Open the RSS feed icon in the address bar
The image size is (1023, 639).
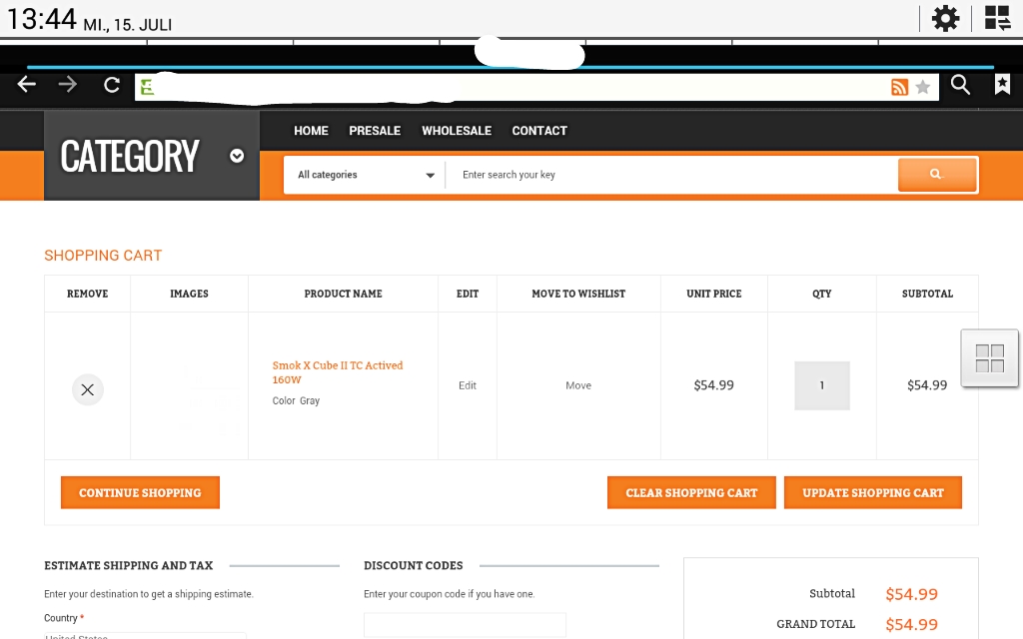[899, 87]
